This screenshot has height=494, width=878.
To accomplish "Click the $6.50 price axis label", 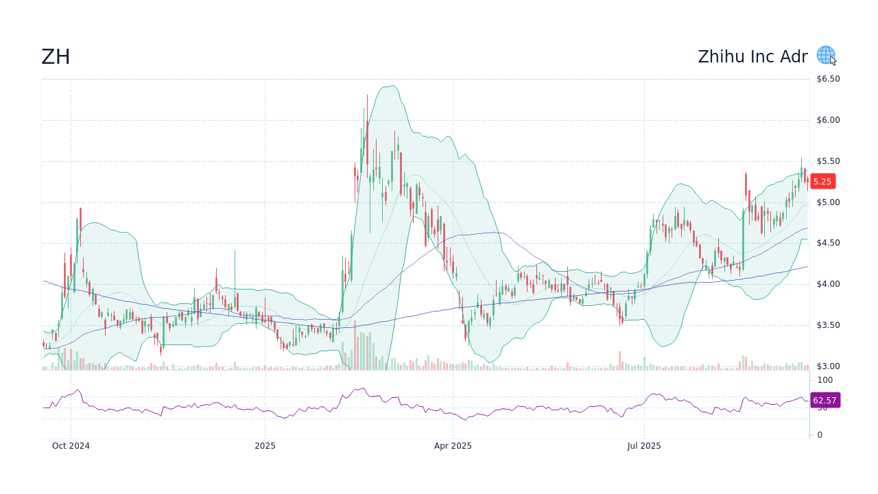I will (x=829, y=78).
